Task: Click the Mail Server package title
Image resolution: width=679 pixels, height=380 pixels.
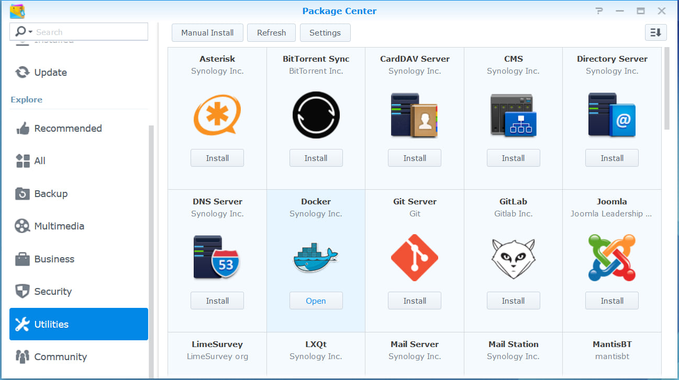Action: pos(415,344)
